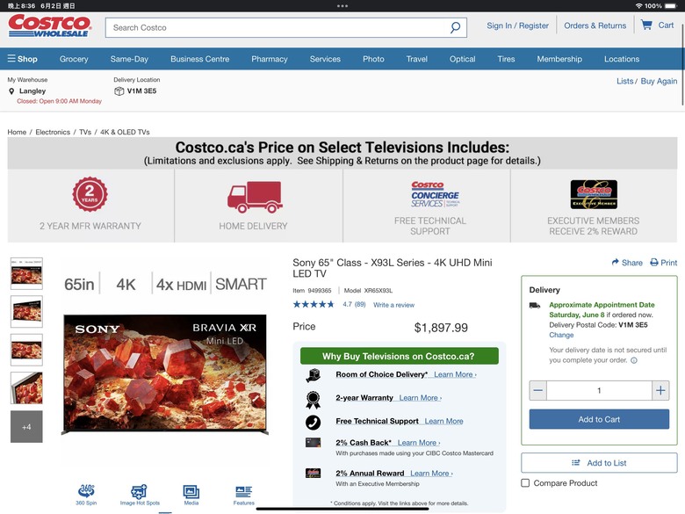Open the +4 more images thumbnail
This screenshot has width=685, height=514.
(x=26, y=427)
